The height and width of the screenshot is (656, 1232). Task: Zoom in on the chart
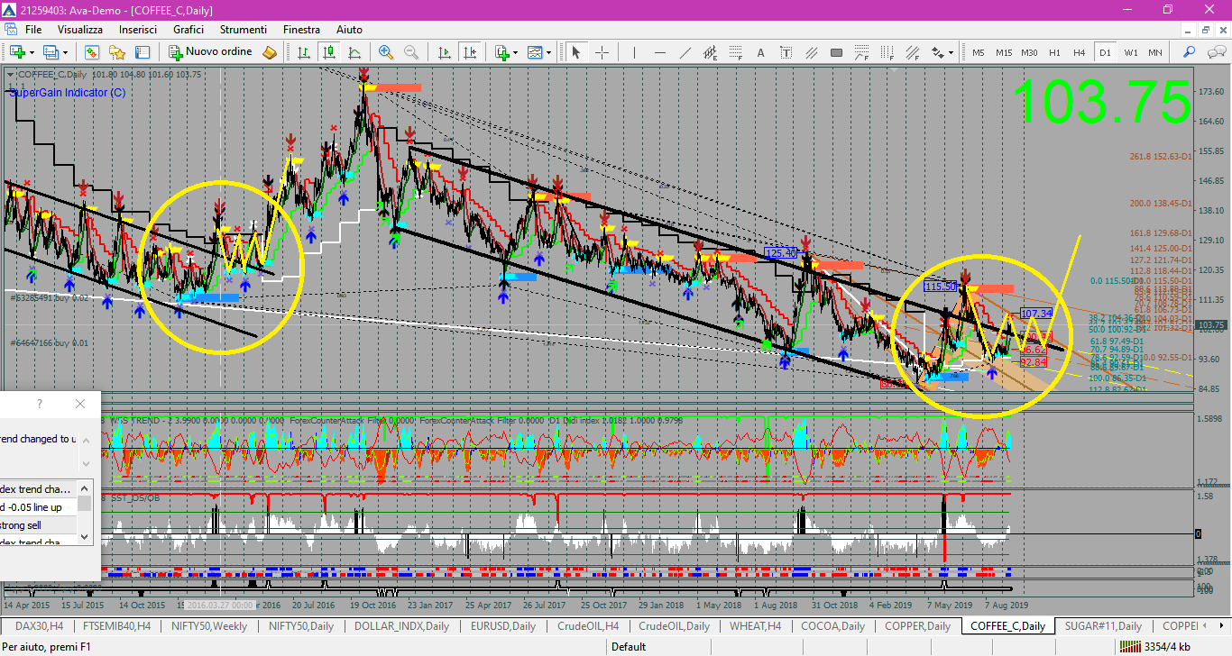[386, 52]
